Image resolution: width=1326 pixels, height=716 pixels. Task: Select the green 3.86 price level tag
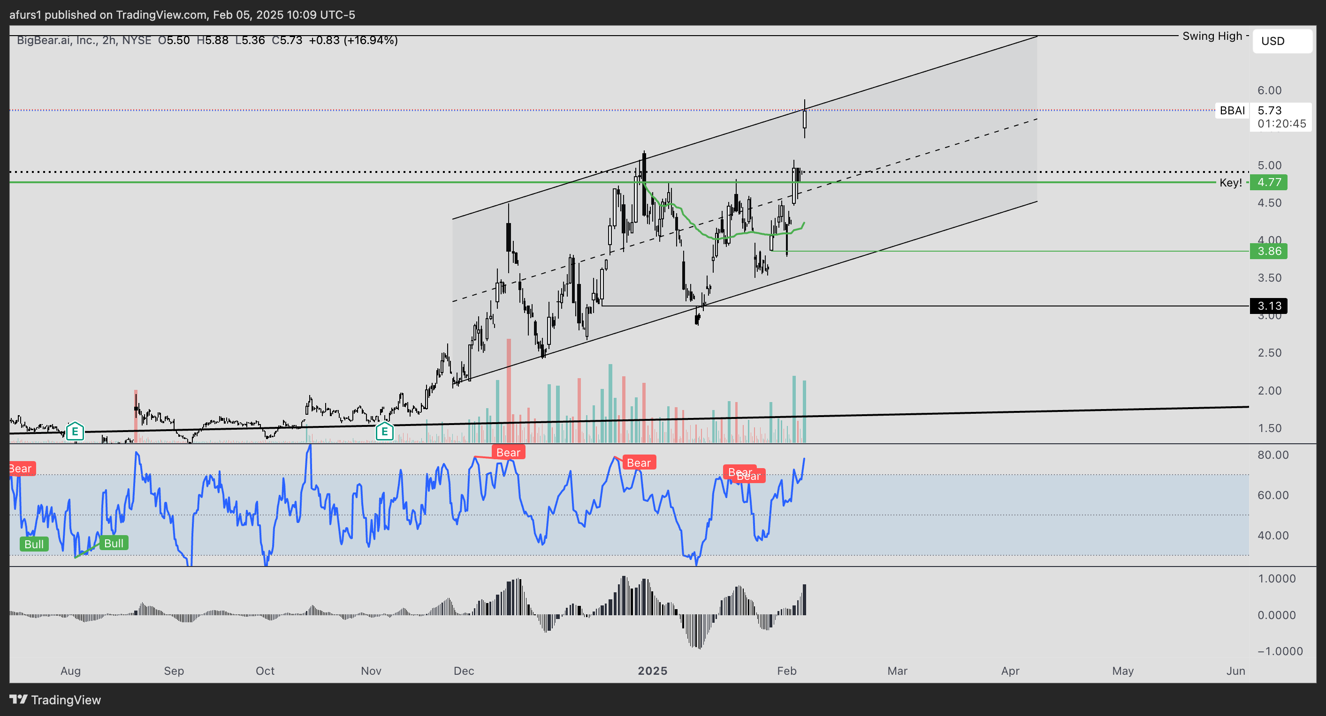1269,251
